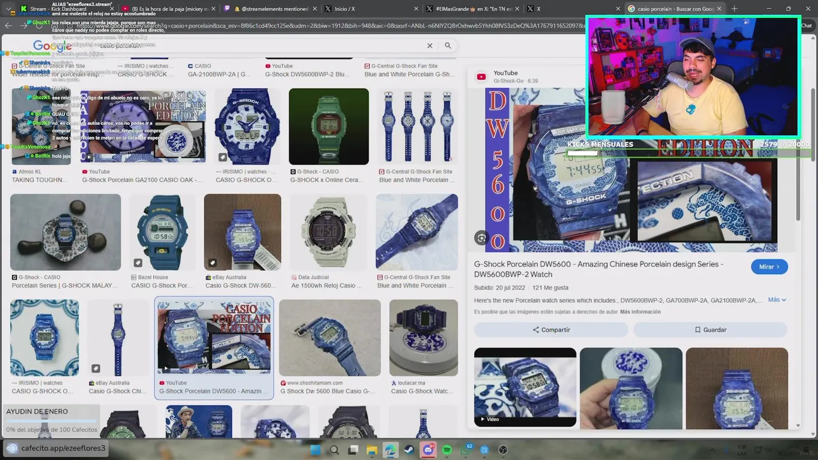818x460 pixels.
Task: Open shoshitamam Dw 5600 Blue Casio thumbnail
Action: (x=330, y=337)
